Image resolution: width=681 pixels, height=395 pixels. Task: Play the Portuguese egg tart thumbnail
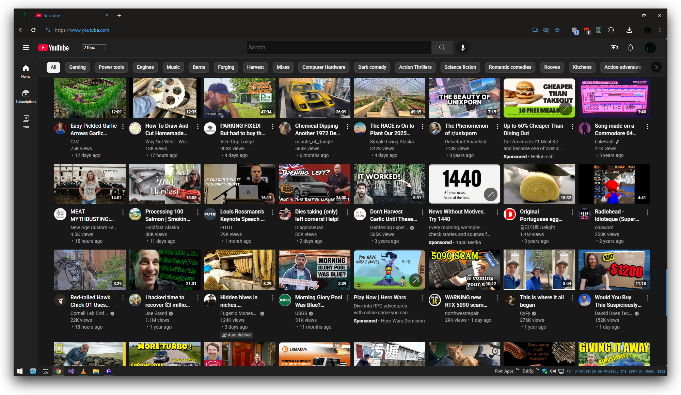coord(539,184)
